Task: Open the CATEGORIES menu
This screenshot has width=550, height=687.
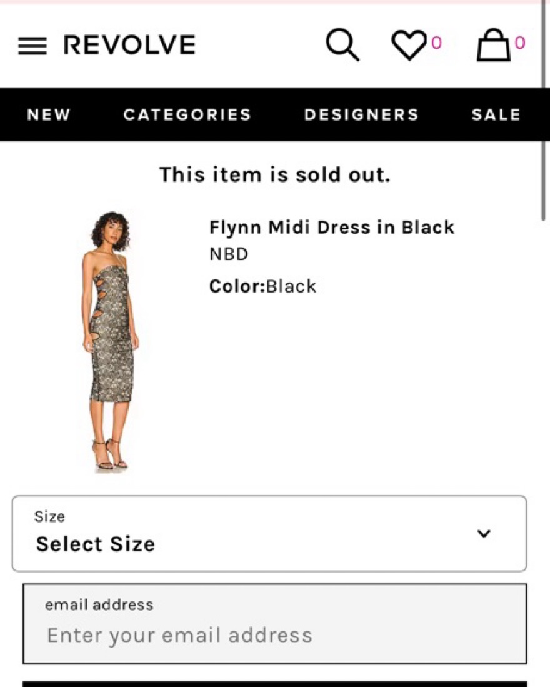Action: tap(187, 115)
